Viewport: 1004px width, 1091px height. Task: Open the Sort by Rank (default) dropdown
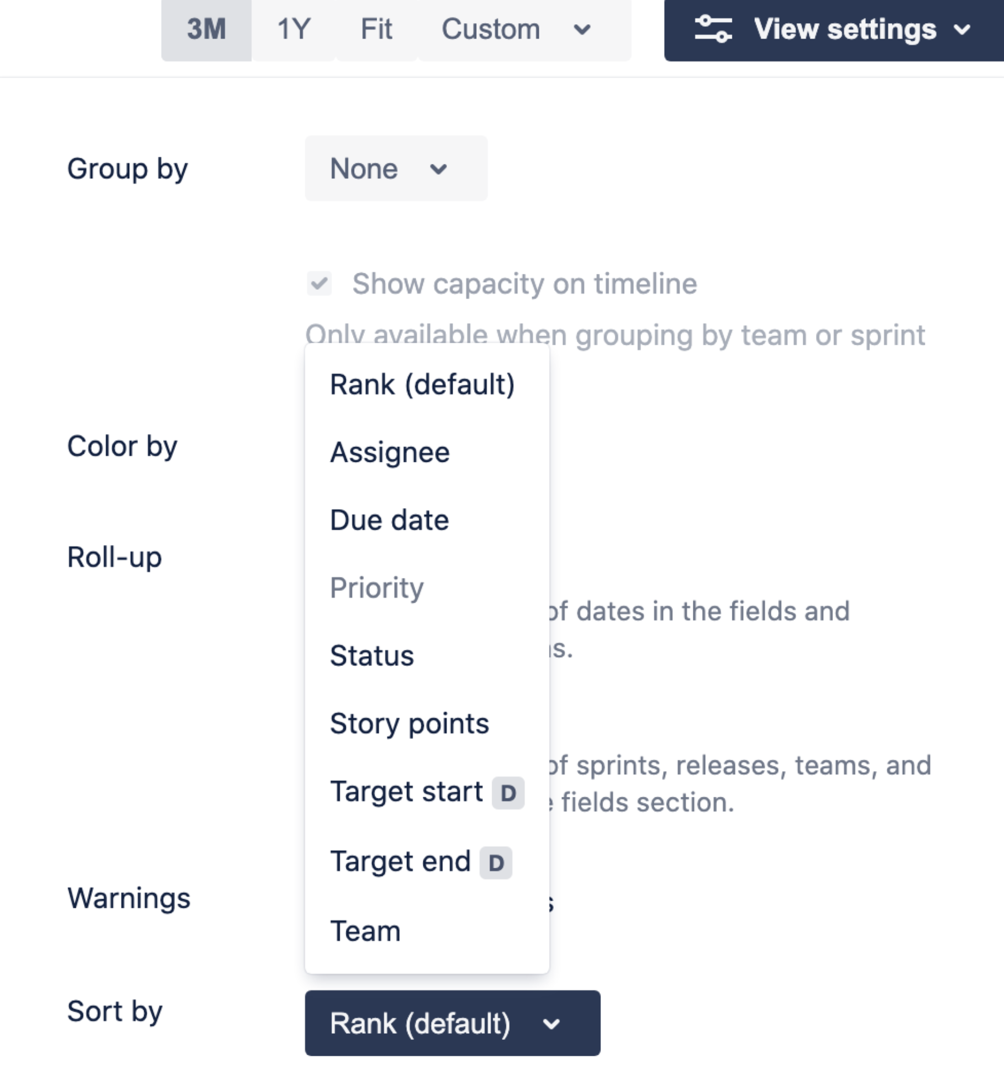453,1023
